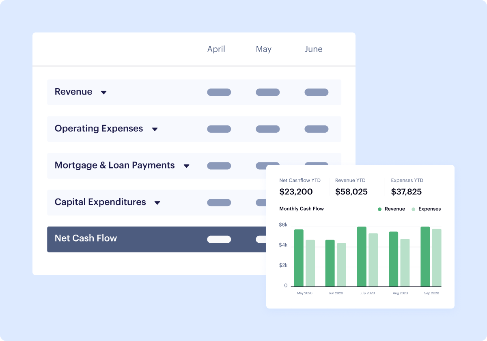Click the Revenue May value placeholder

268,92
